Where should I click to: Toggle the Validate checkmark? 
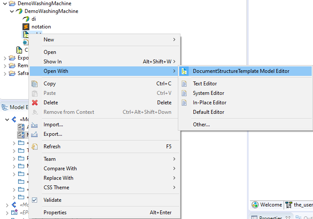35,200
